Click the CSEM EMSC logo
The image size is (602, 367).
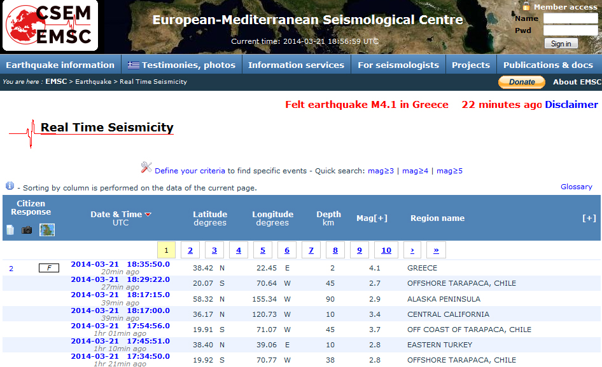tap(50, 25)
